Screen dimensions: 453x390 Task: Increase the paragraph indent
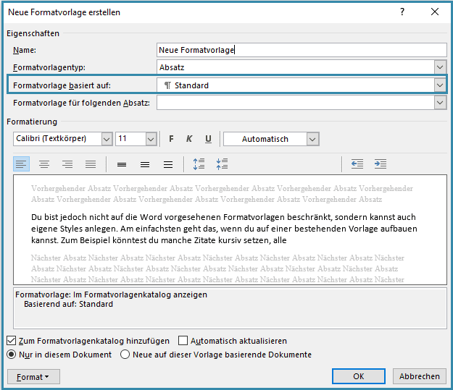pyautogui.click(x=381, y=164)
